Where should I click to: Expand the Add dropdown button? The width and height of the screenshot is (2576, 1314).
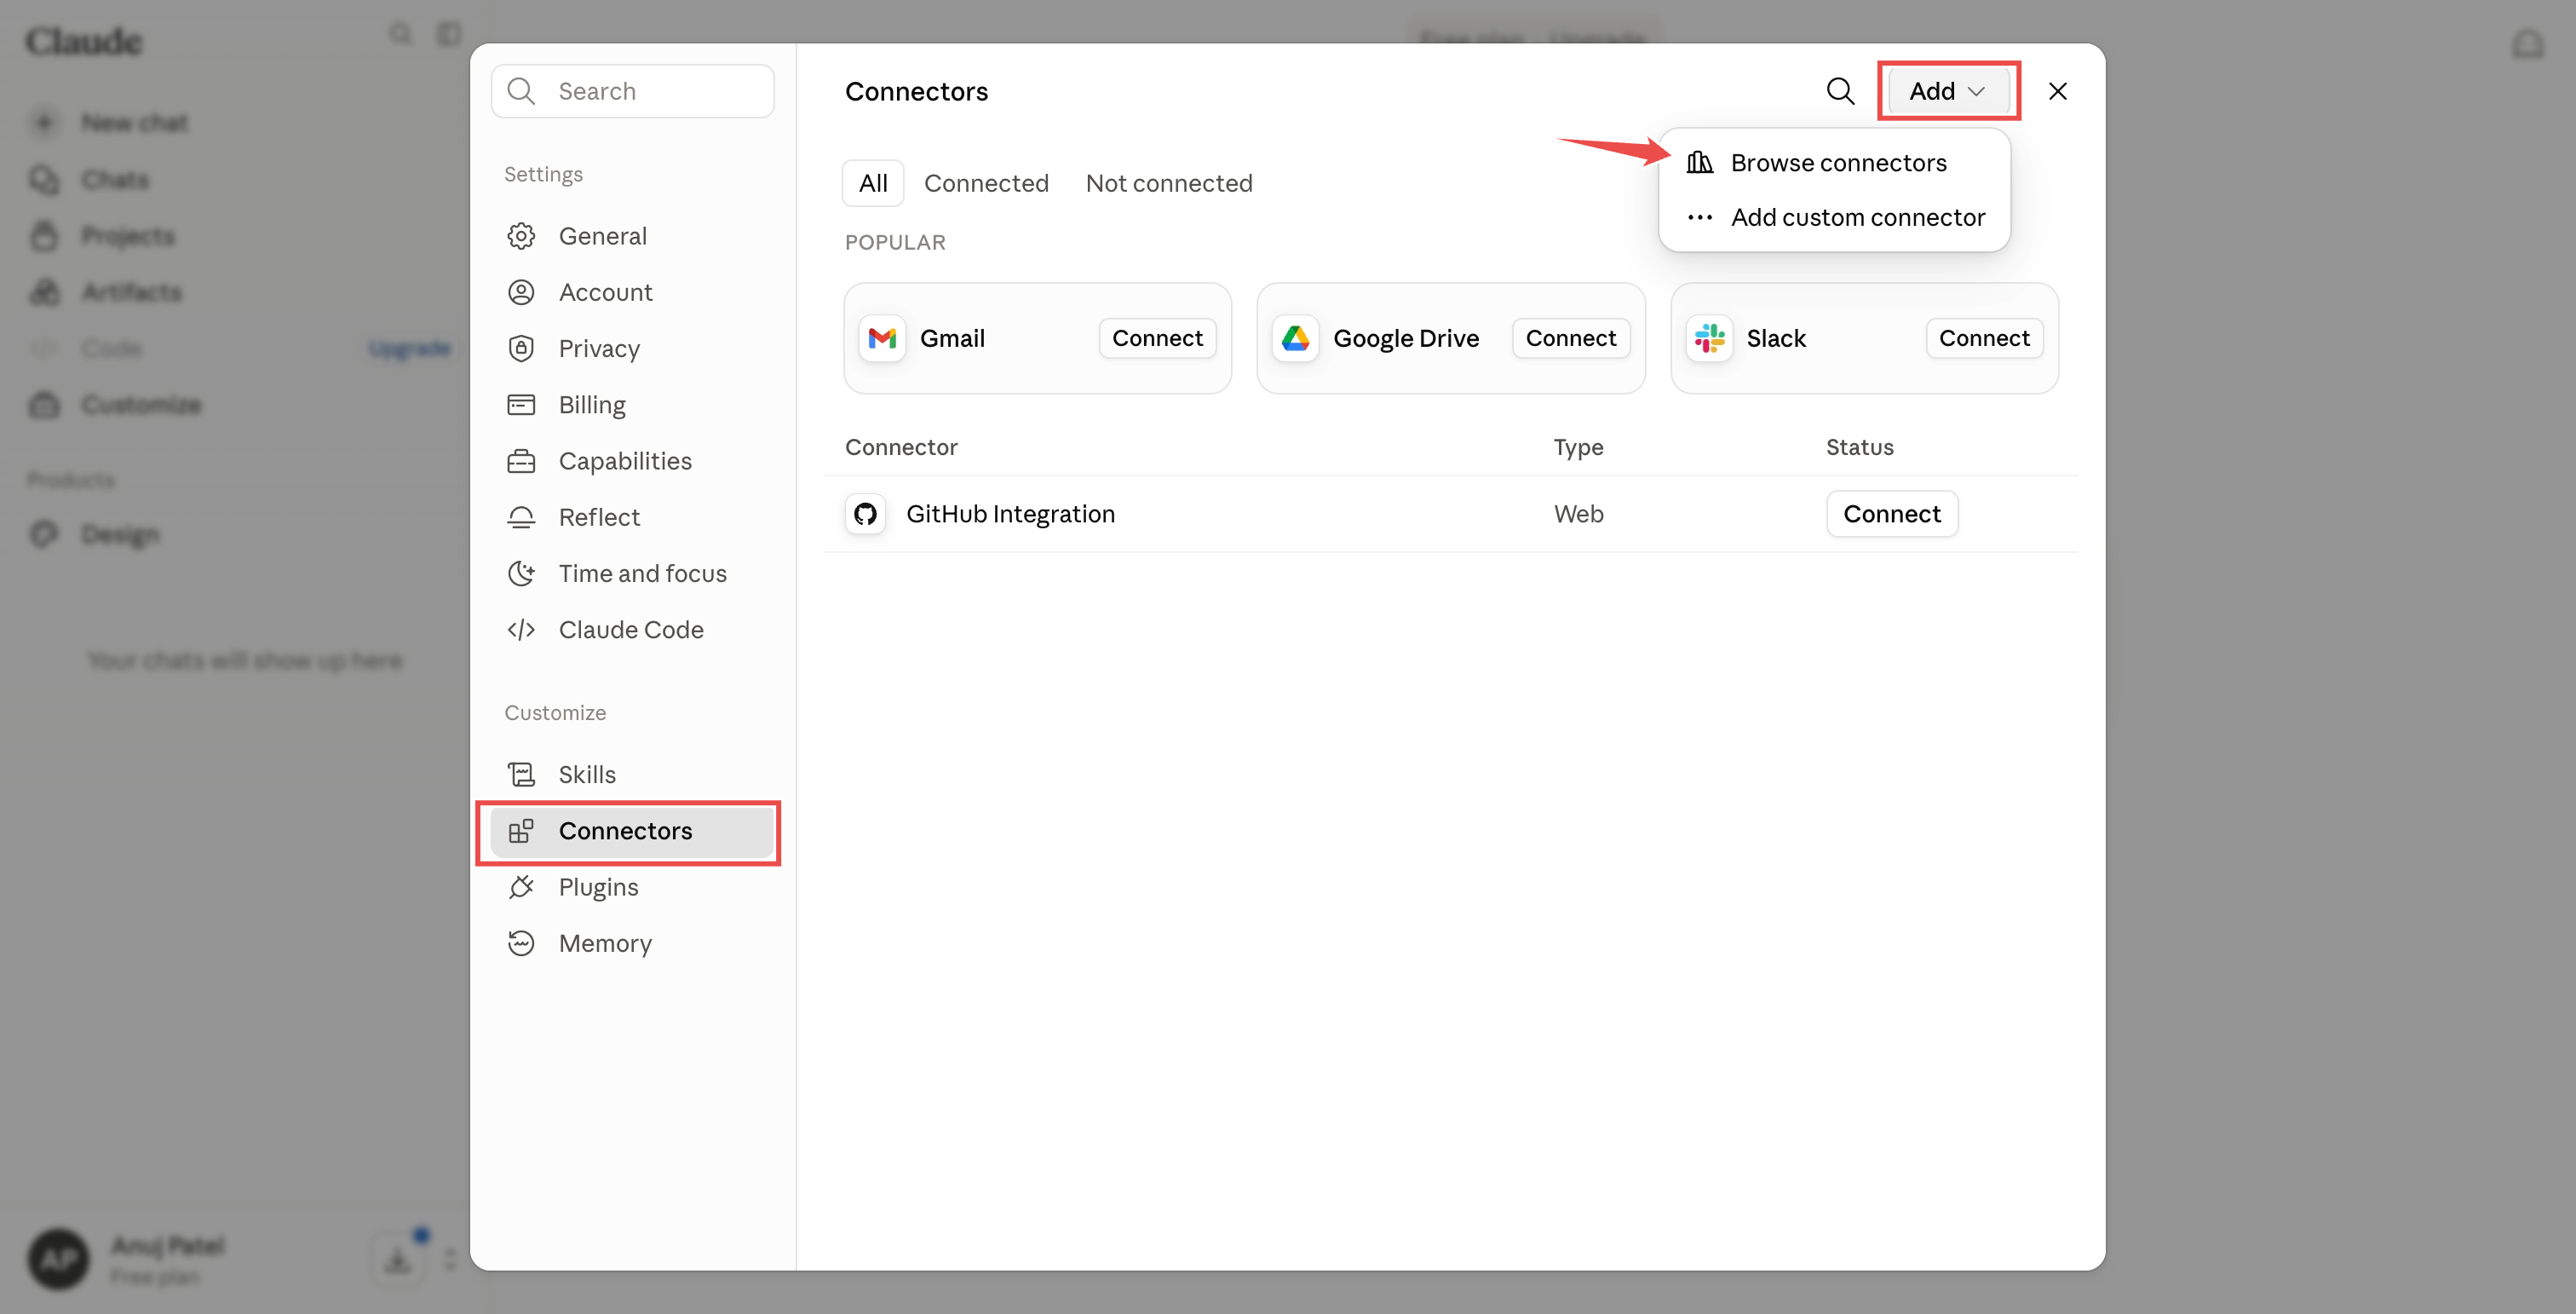[1948, 91]
